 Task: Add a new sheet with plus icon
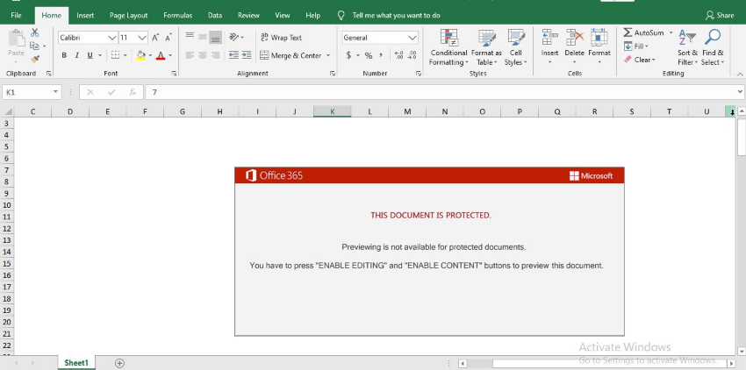coord(120,363)
